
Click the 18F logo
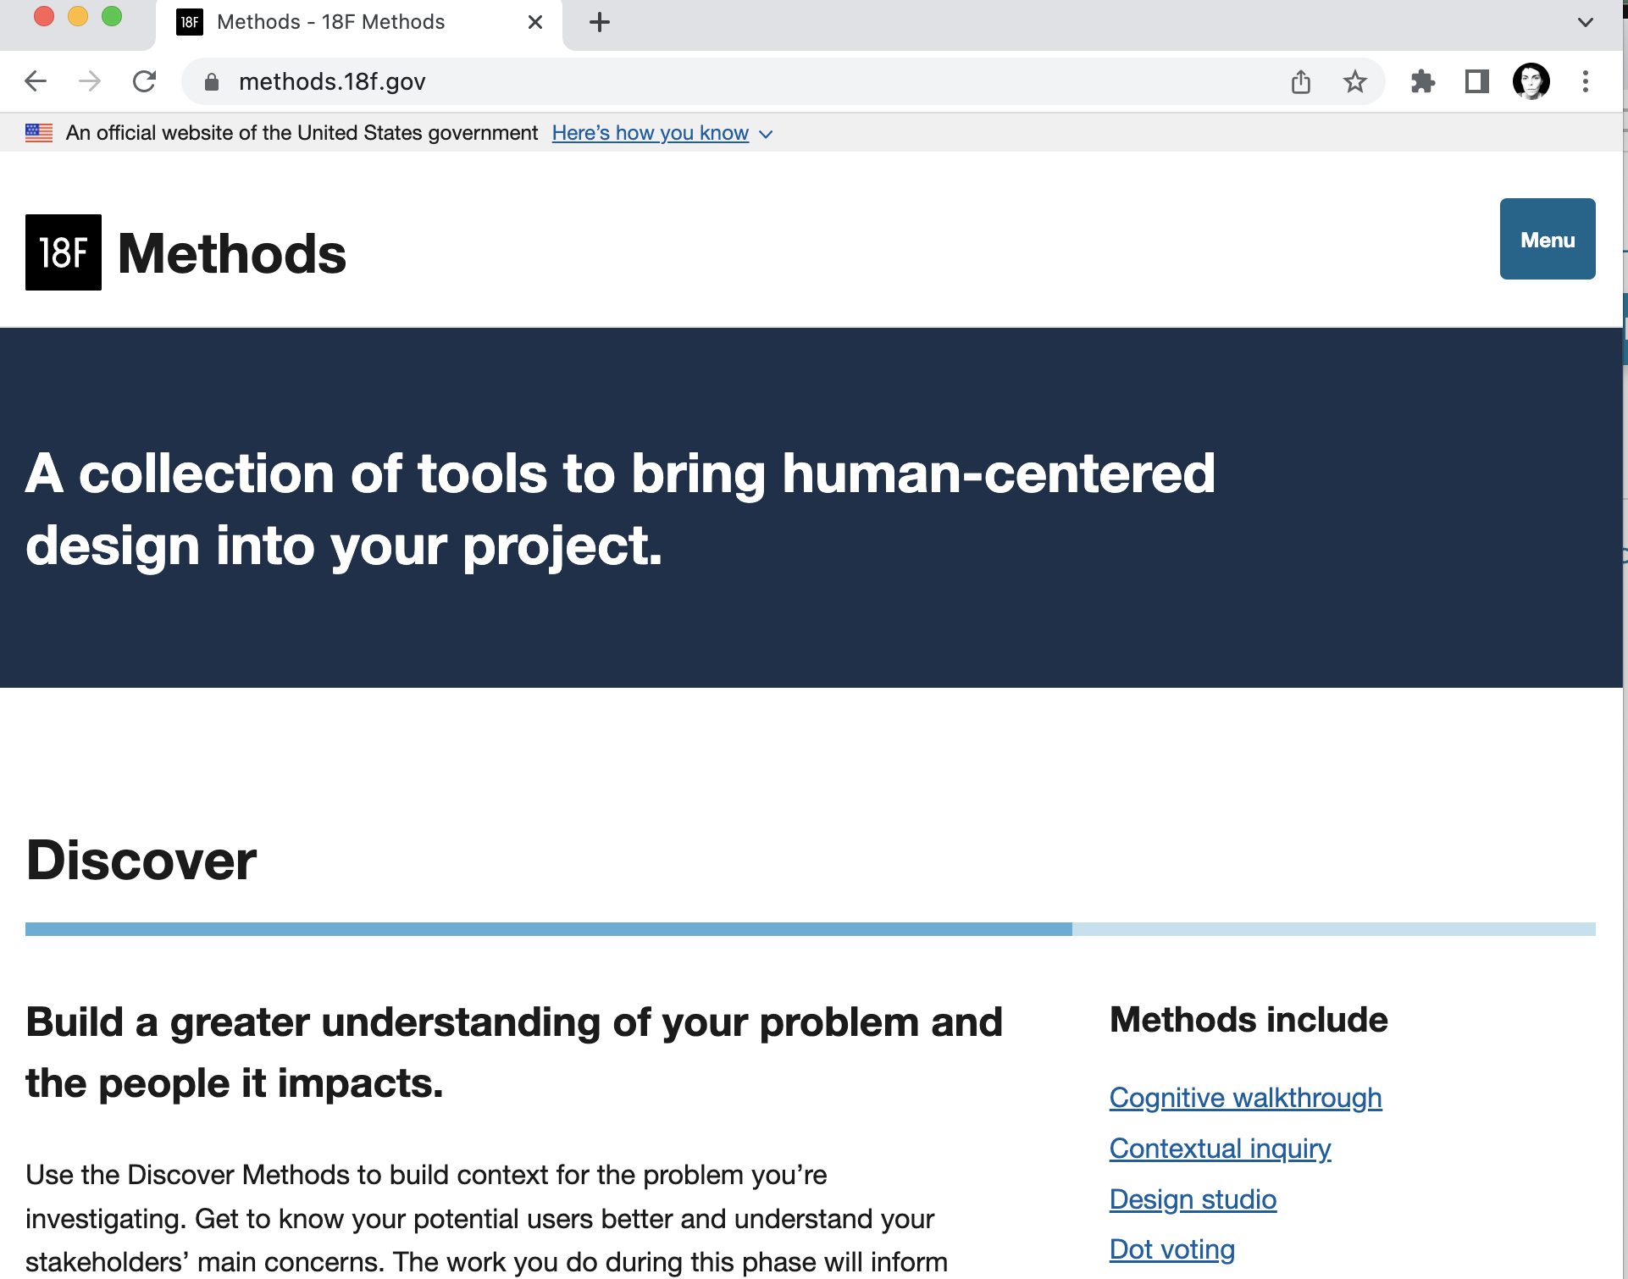(x=64, y=252)
